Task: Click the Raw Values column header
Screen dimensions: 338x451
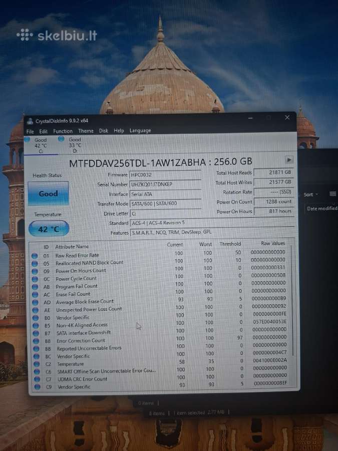Action: pos(273,244)
